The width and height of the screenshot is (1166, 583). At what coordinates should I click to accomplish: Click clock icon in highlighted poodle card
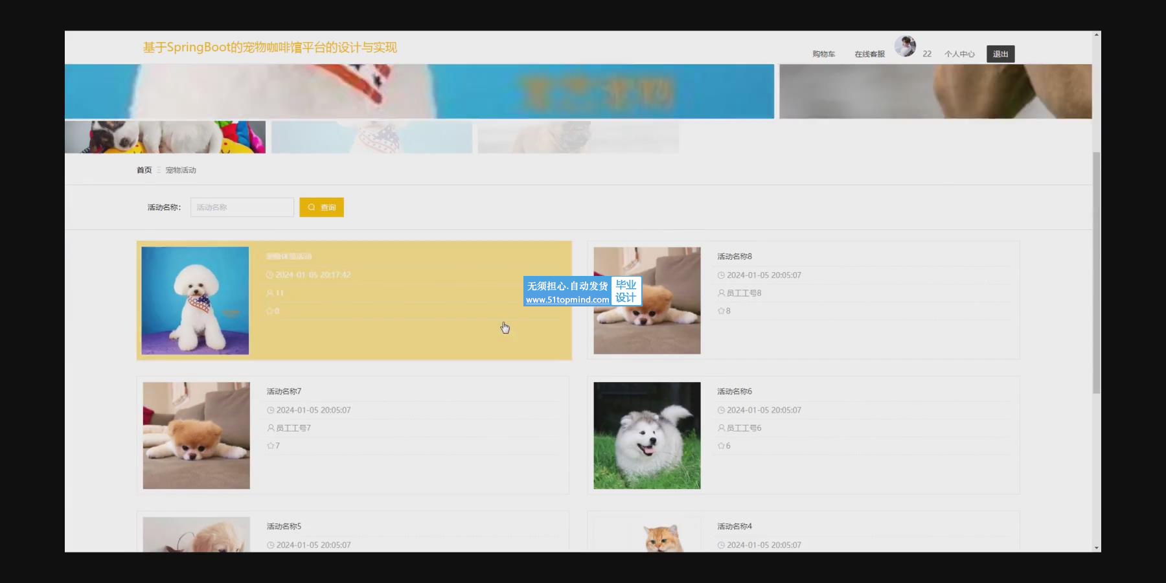click(269, 275)
